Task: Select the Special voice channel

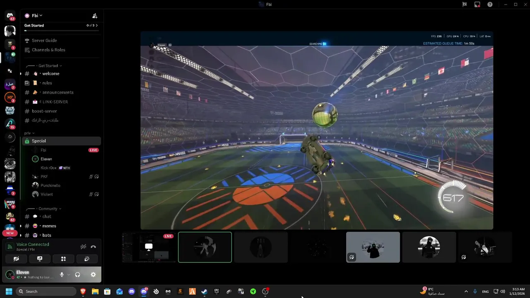Action: [61, 141]
